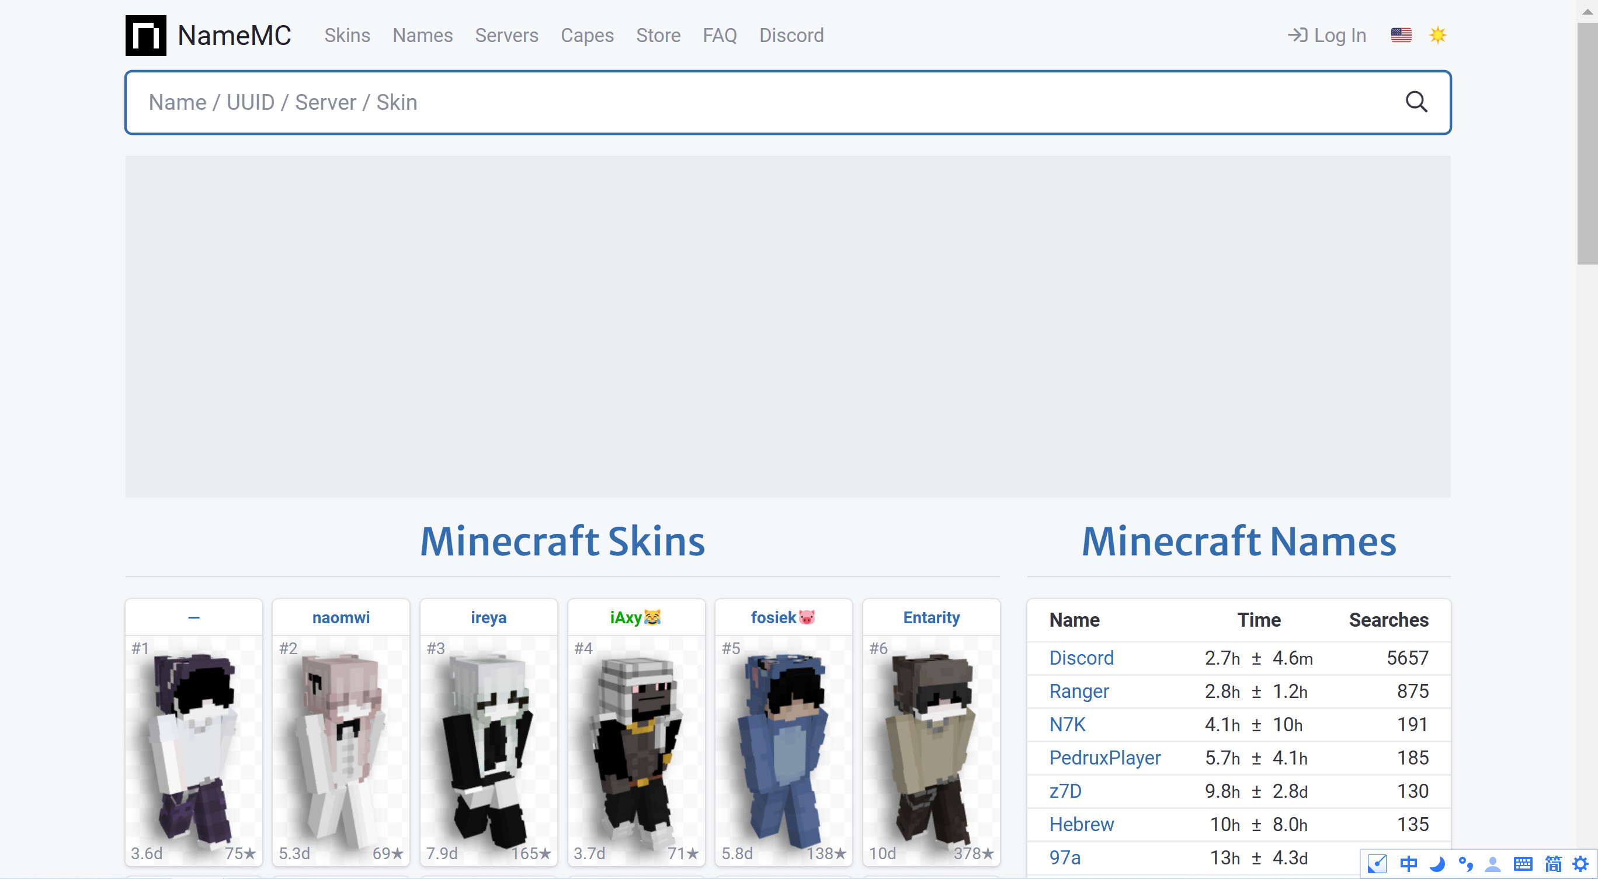Click the NameMC title text
1598x879 pixels.
(234, 36)
